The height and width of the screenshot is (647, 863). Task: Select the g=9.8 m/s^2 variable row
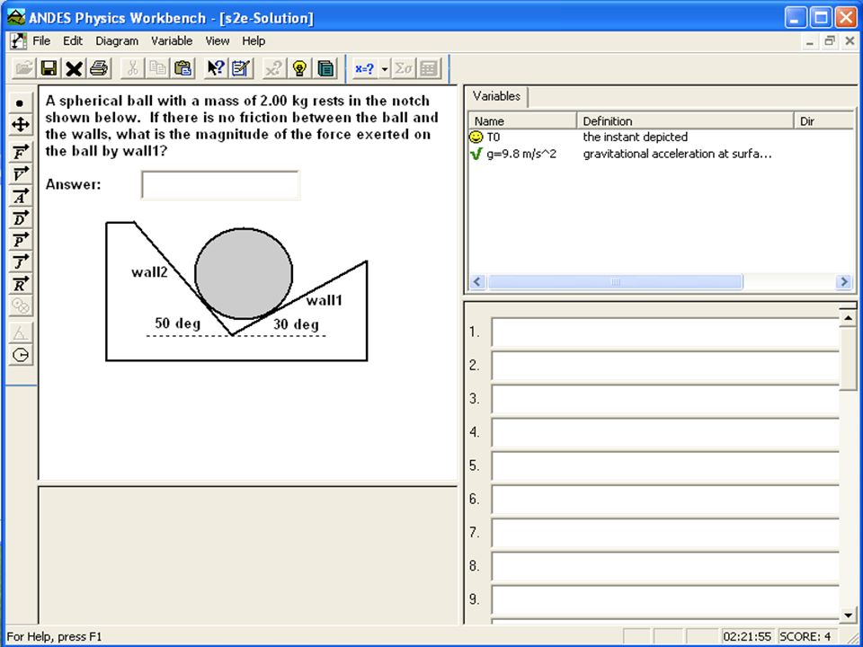click(661, 154)
